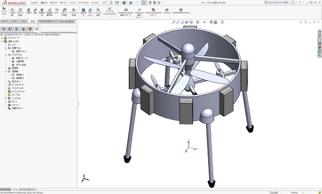Open the FloXpress analysis wizard

[x=139, y=13]
